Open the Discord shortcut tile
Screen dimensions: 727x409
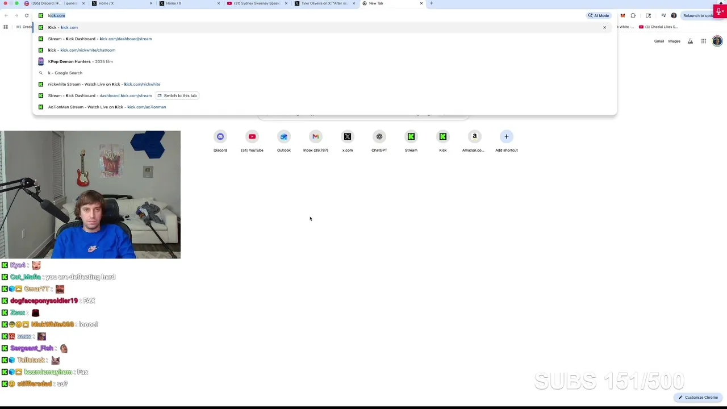coord(220,141)
